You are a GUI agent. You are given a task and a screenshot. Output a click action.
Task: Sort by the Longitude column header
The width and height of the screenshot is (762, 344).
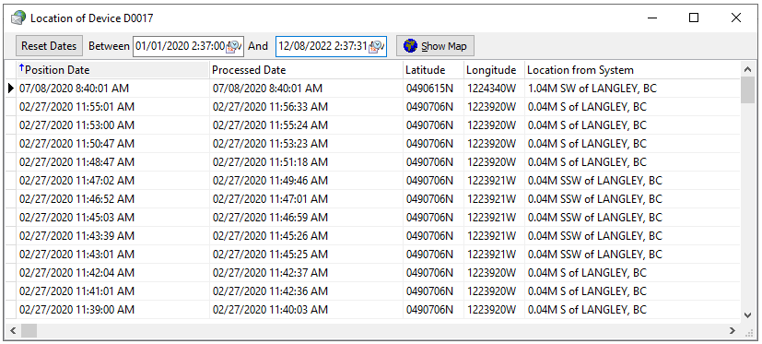tap(494, 70)
